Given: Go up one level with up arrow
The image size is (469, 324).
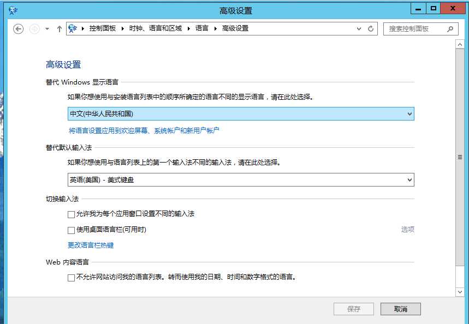Looking at the screenshot, I should coord(59,29).
